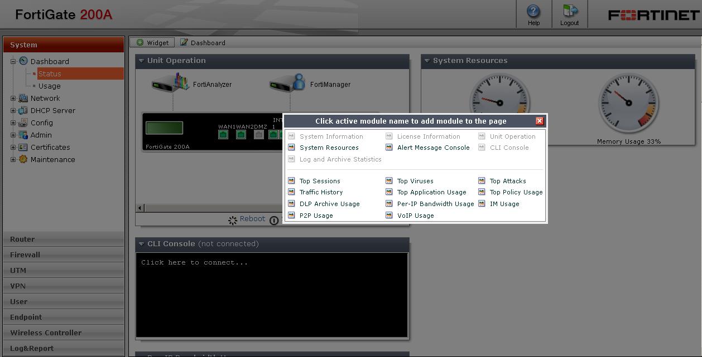The image size is (702, 357).
Task: Click the Fortinet logo
Action: point(653,15)
